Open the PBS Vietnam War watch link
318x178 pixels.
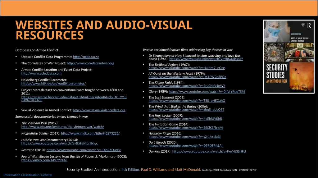pos(63,127)
